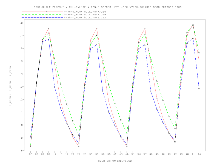Click x-axis tick label 03
217x168 pixels.
tap(36, 154)
